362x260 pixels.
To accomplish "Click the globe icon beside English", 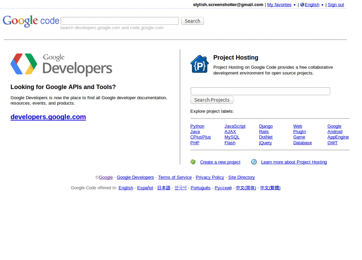I will point(302,5).
